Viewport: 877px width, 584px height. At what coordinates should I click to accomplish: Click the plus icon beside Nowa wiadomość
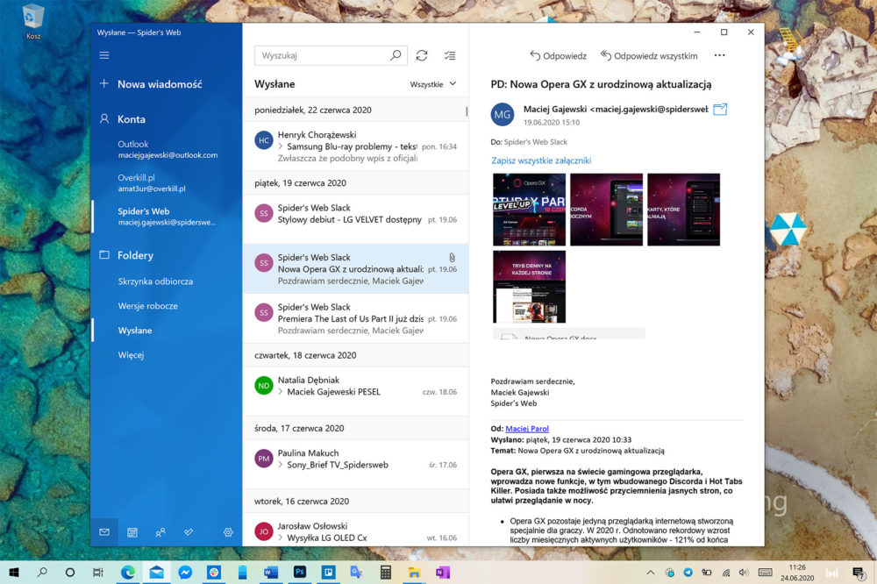[104, 84]
